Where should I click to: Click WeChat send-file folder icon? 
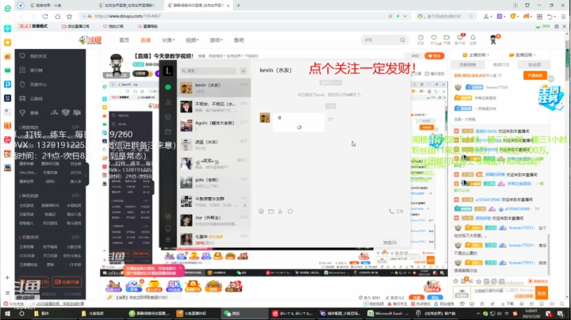coord(271,211)
